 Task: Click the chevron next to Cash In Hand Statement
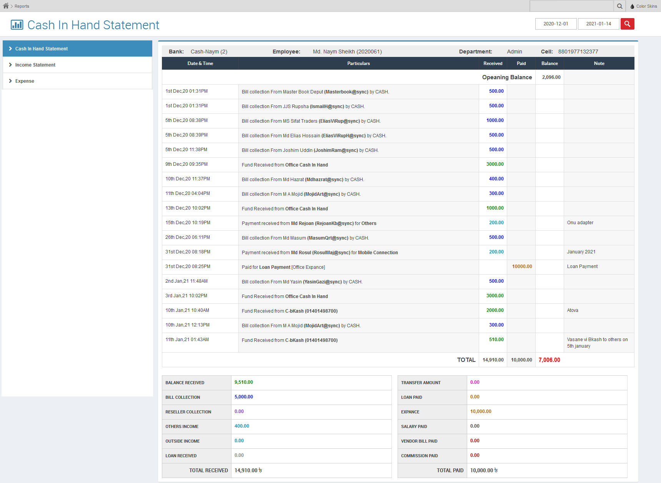click(10, 49)
